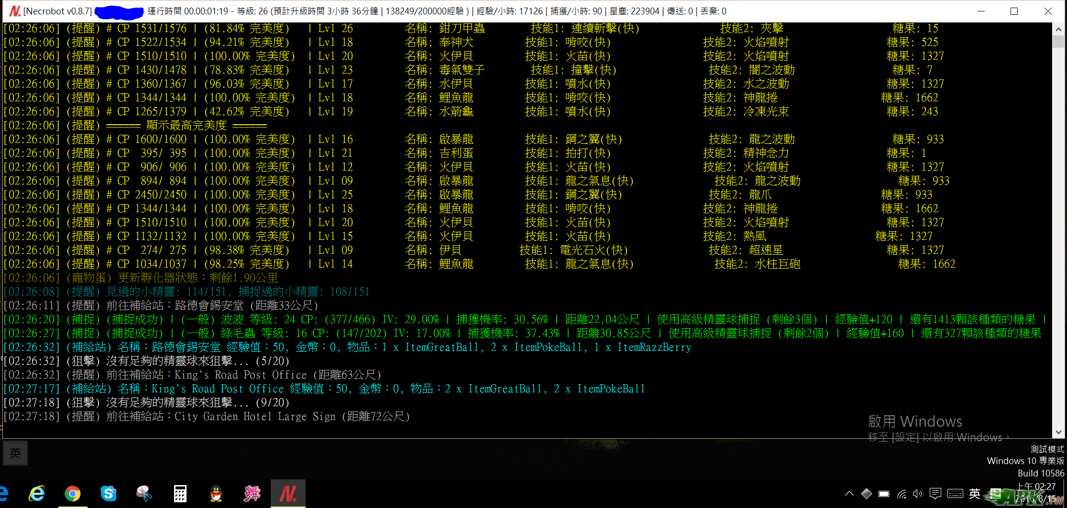Image resolution: width=1067 pixels, height=508 pixels.
Task: Expand the hidden tray icons chevron
Action: coord(849,494)
